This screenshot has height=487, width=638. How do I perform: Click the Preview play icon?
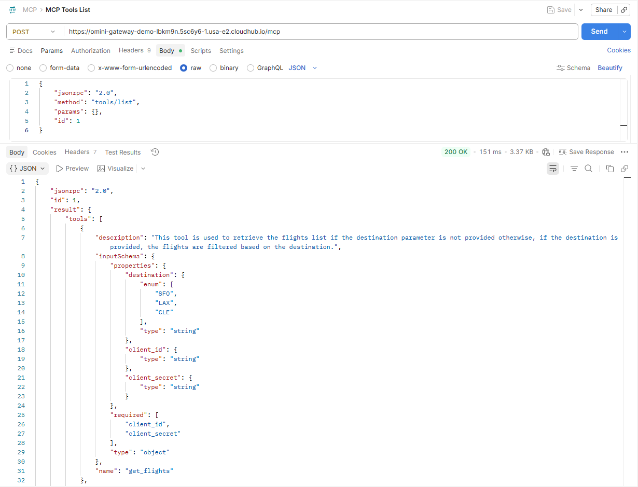click(x=60, y=169)
